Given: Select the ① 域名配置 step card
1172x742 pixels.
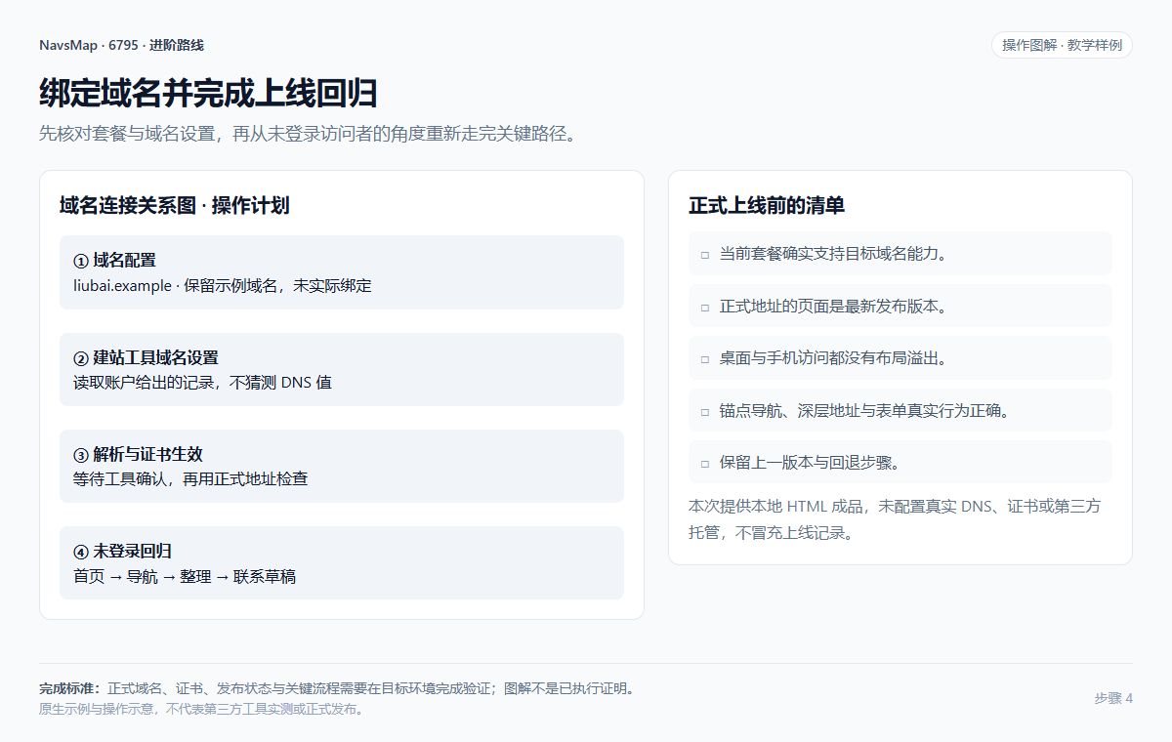Looking at the screenshot, I should coord(342,272).
